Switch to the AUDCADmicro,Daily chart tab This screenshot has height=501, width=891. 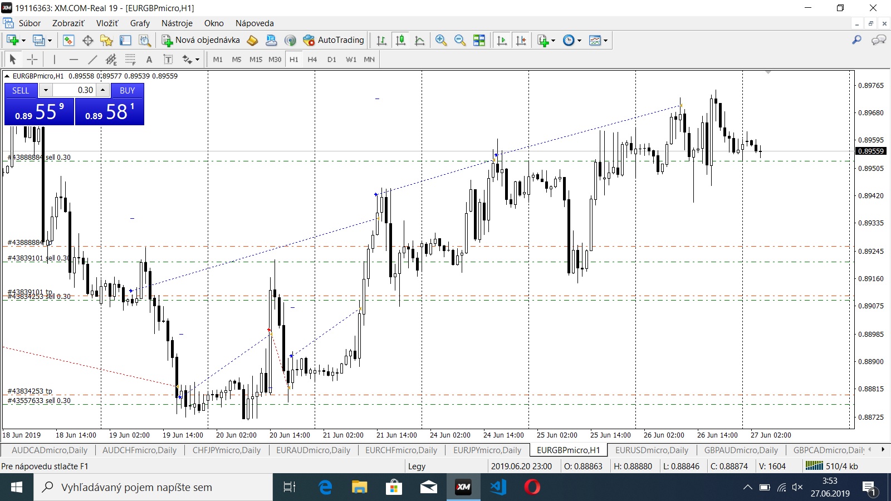(x=50, y=450)
